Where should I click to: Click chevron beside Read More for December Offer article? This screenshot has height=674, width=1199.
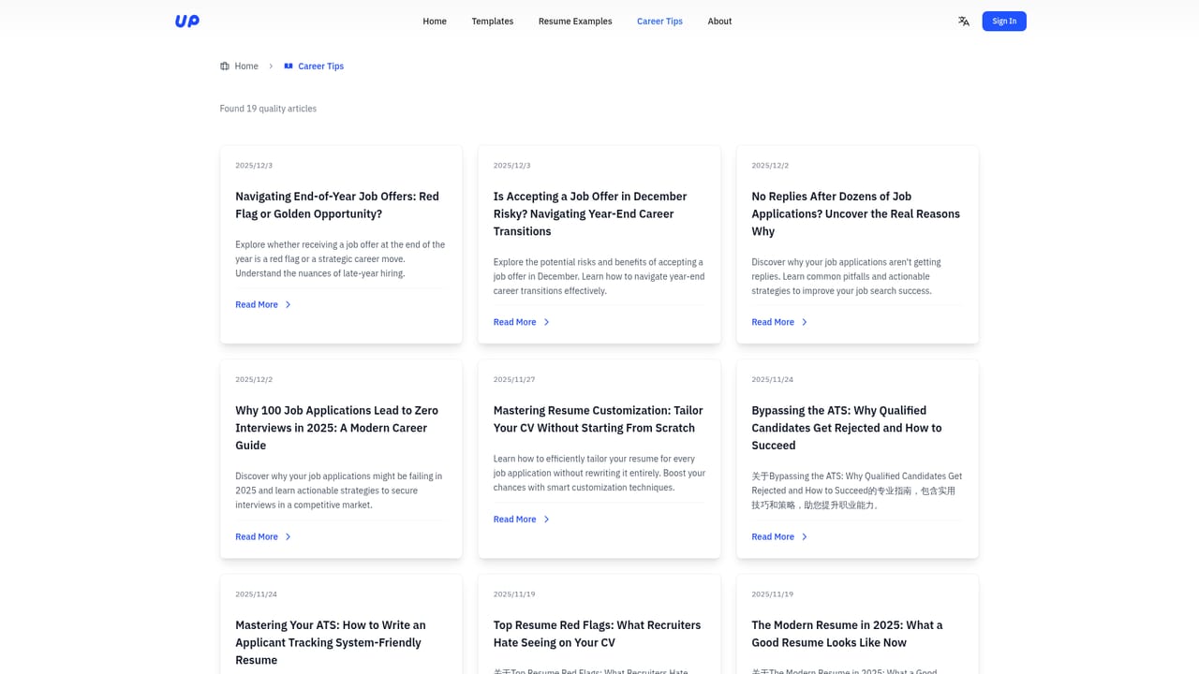coord(546,322)
